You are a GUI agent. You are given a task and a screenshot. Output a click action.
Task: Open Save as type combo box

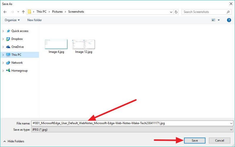pos(132,130)
